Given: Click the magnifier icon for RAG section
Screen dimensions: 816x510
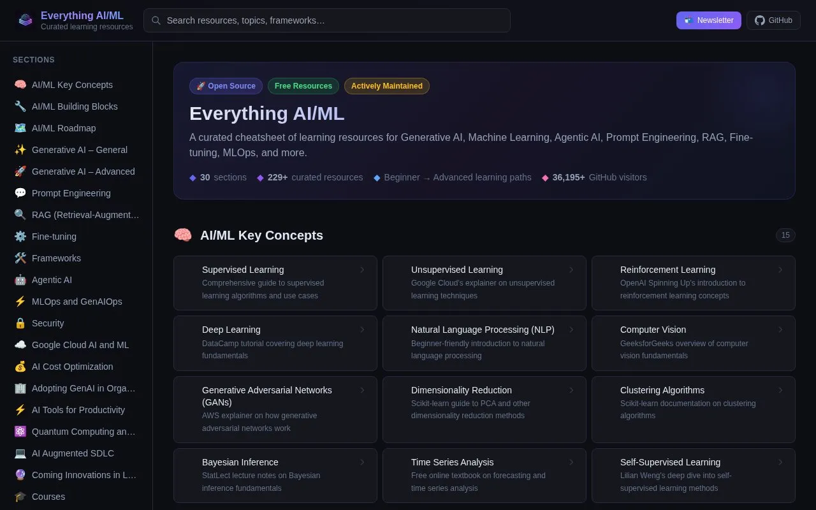Looking at the screenshot, I should tap(20, 215).
